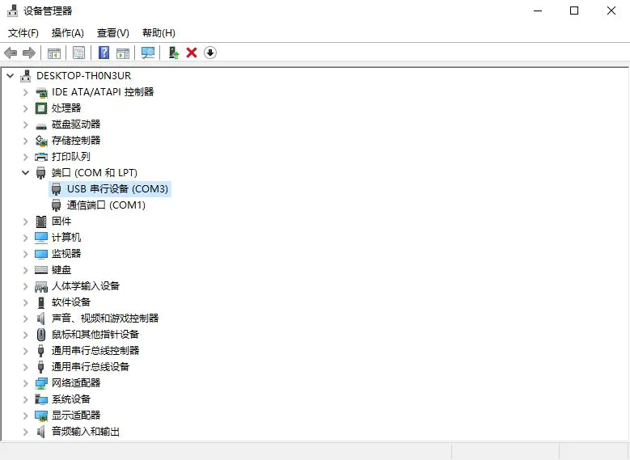Click the 网络适配器 network icon
Viewport: 630px width, 460px height.
tap(41, 383)
